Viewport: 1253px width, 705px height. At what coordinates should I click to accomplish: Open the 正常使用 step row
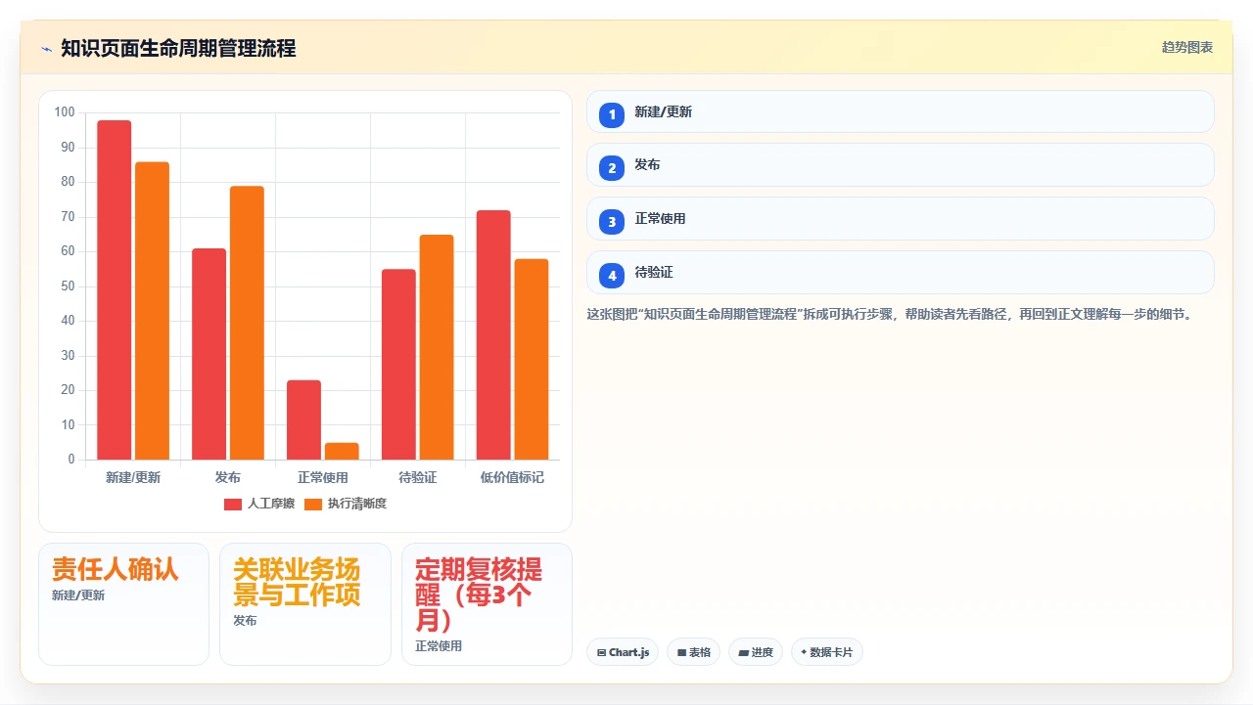(901, 219)
